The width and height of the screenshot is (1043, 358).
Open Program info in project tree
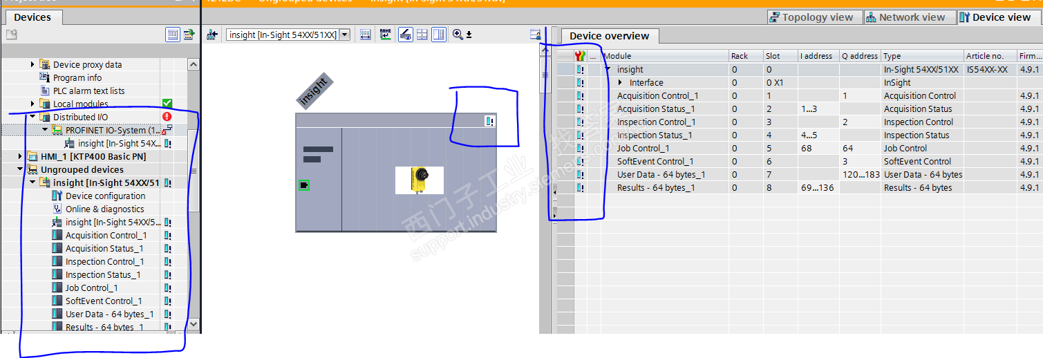tap(77, 77)
